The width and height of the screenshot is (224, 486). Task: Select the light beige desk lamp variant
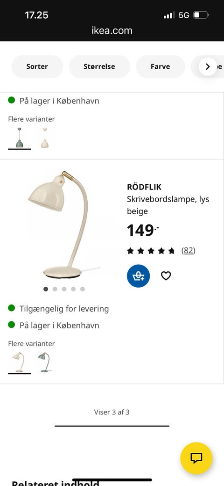pos(19,362)
